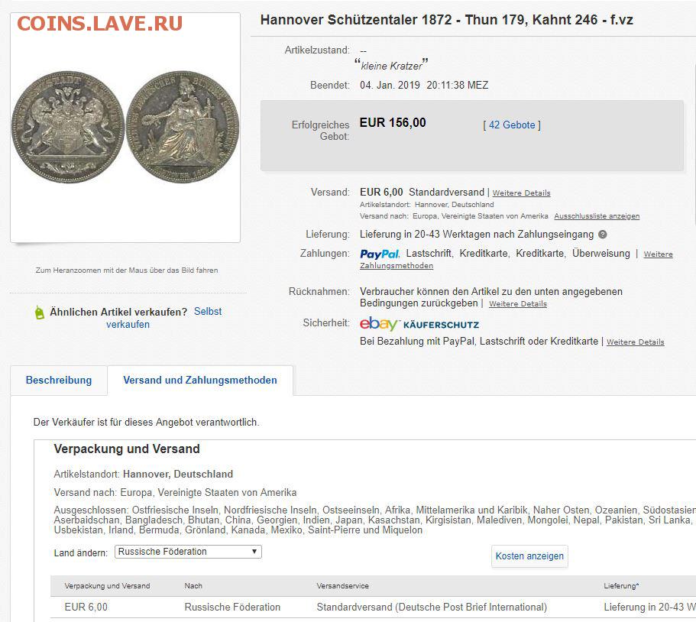
Task: Click the coat-of-arms side of the coin image
Action: (x=68, y=124)
